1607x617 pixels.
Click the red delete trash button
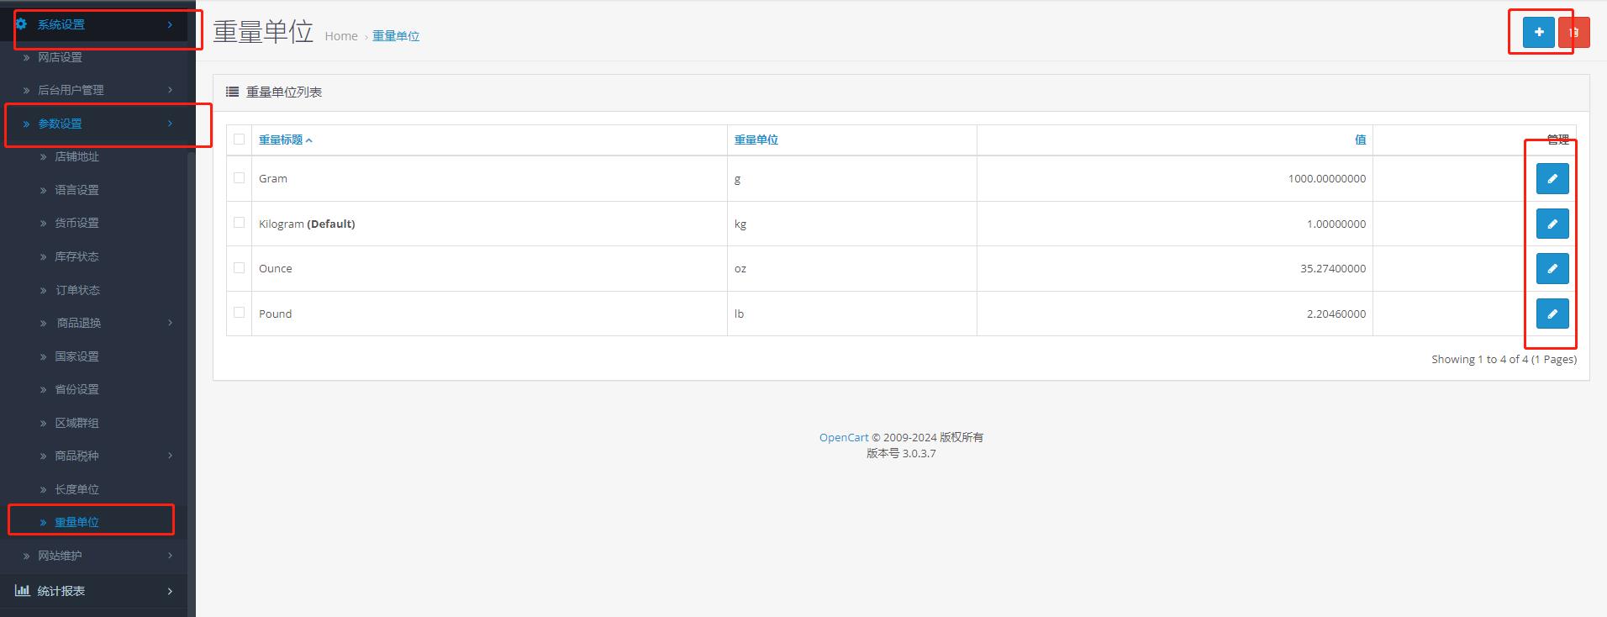(x=1574, y=33)
